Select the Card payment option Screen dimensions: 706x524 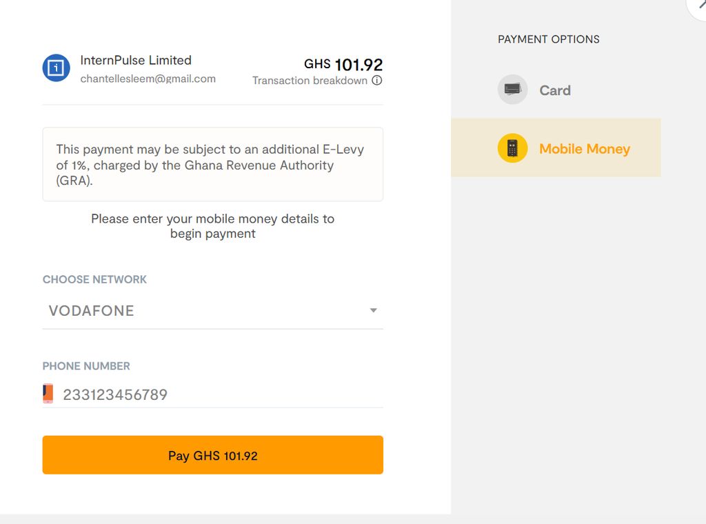coord(554,90)
